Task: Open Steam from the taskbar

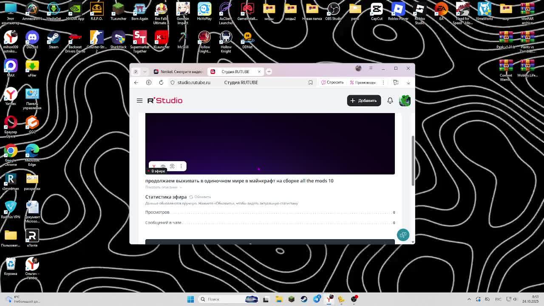Action: click(304, 299)
